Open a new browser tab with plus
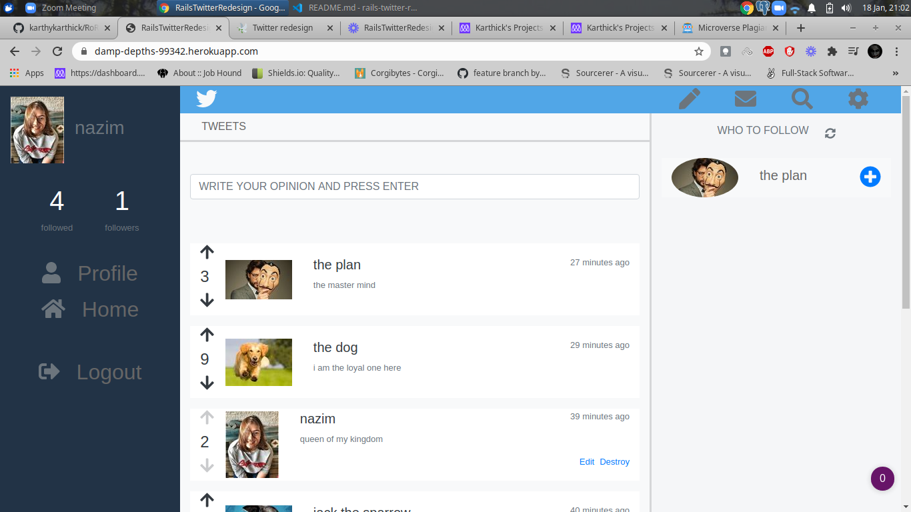This screenshot has height=512, width=911. click(x=801, y=28)
